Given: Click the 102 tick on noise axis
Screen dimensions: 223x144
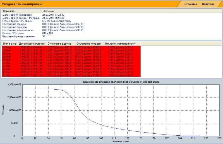Looking at the screenshot, I should (101, 138).
